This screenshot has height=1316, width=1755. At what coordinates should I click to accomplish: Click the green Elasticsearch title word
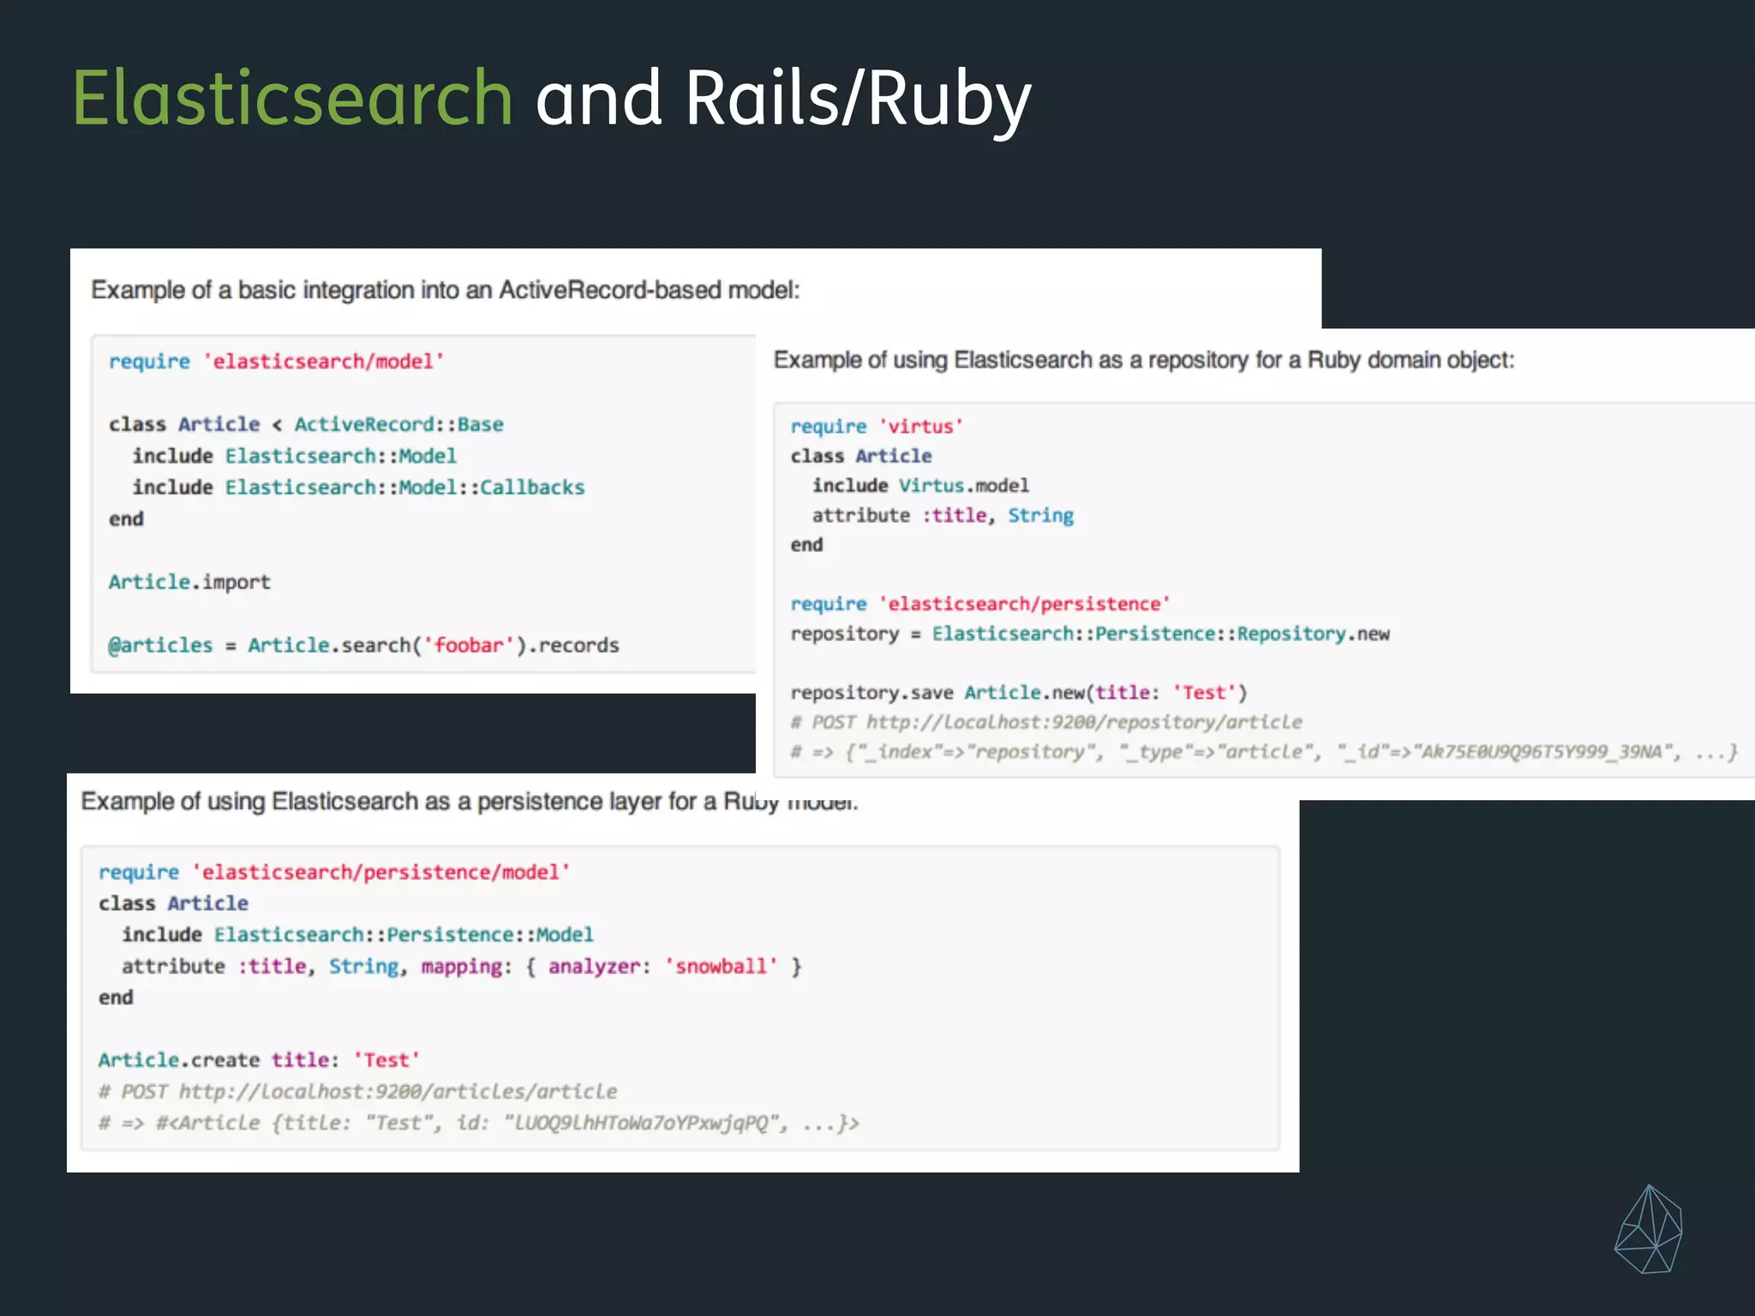tap(291, 99)
